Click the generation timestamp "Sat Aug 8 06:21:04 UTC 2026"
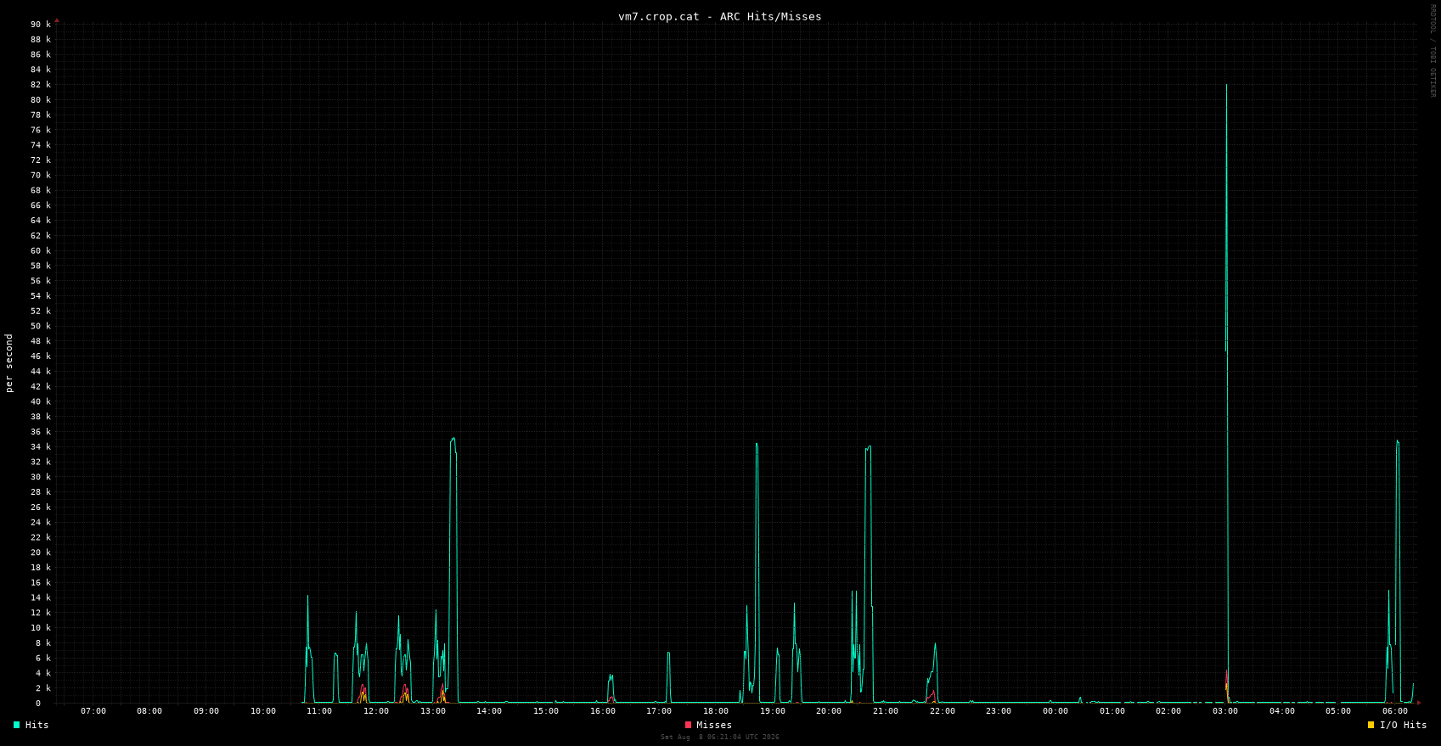Image resolution: width=1441 pixels, height=746 pixels. click(x=720, y=737)
